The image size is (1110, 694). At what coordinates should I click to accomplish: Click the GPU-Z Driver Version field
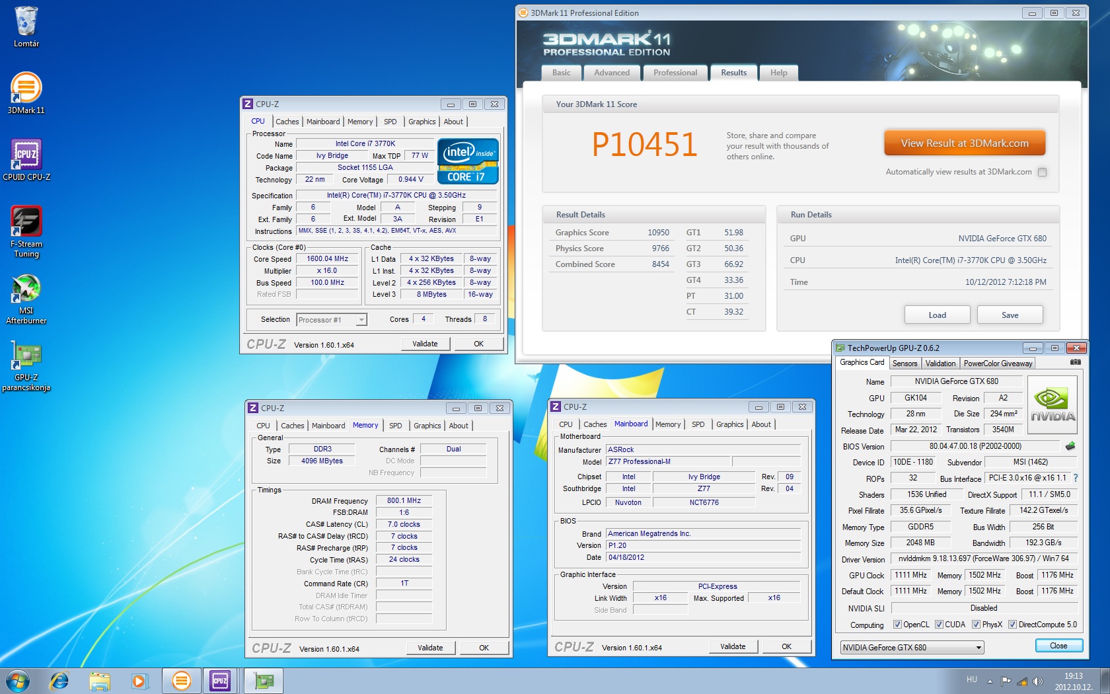coord(984,559)
